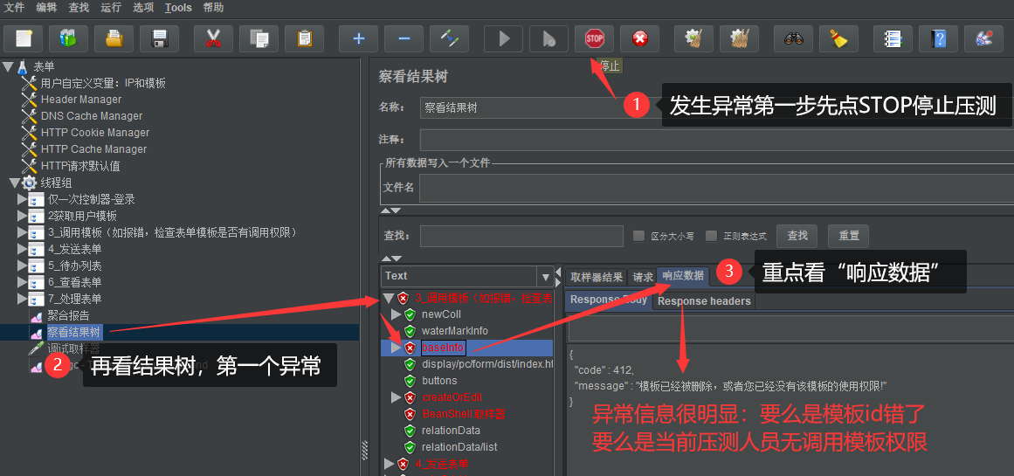Click the Clear all results icon
The height and width of the screenshot is (476, 1014).
tap(739, 38)
